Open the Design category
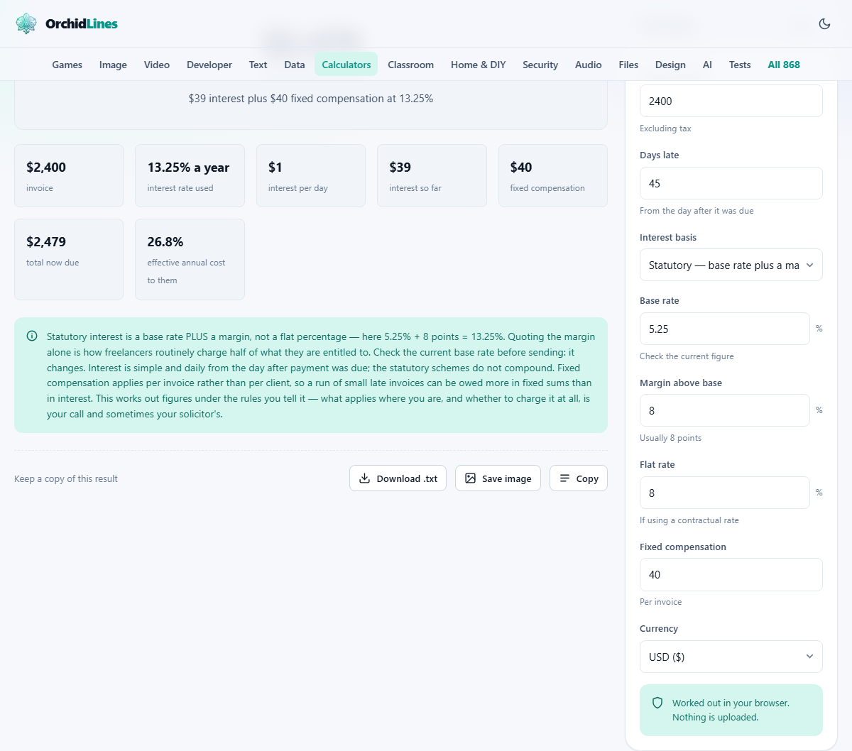The height and width of the screenshot is (751, 852). click(670, 65)
